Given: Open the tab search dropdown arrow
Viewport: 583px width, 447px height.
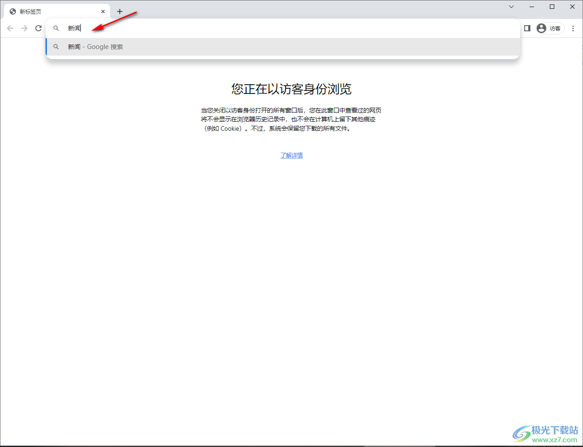Looking at the screenshot, I should pos(511,7).
